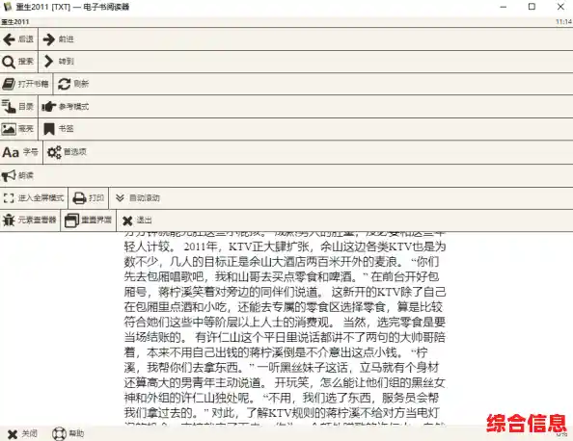
Task: Go back using the 后退 arrow button
Action: tap(18, 39)
